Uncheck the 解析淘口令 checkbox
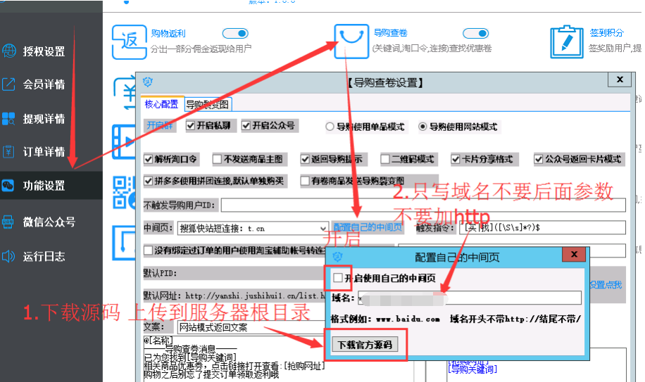Viewport: 645px width, 382px height. pos(149,160)
